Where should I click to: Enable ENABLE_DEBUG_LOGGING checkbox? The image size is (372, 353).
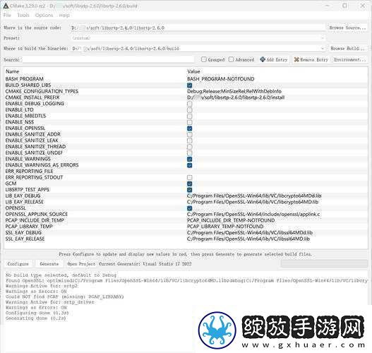click(x=189, y=104)
